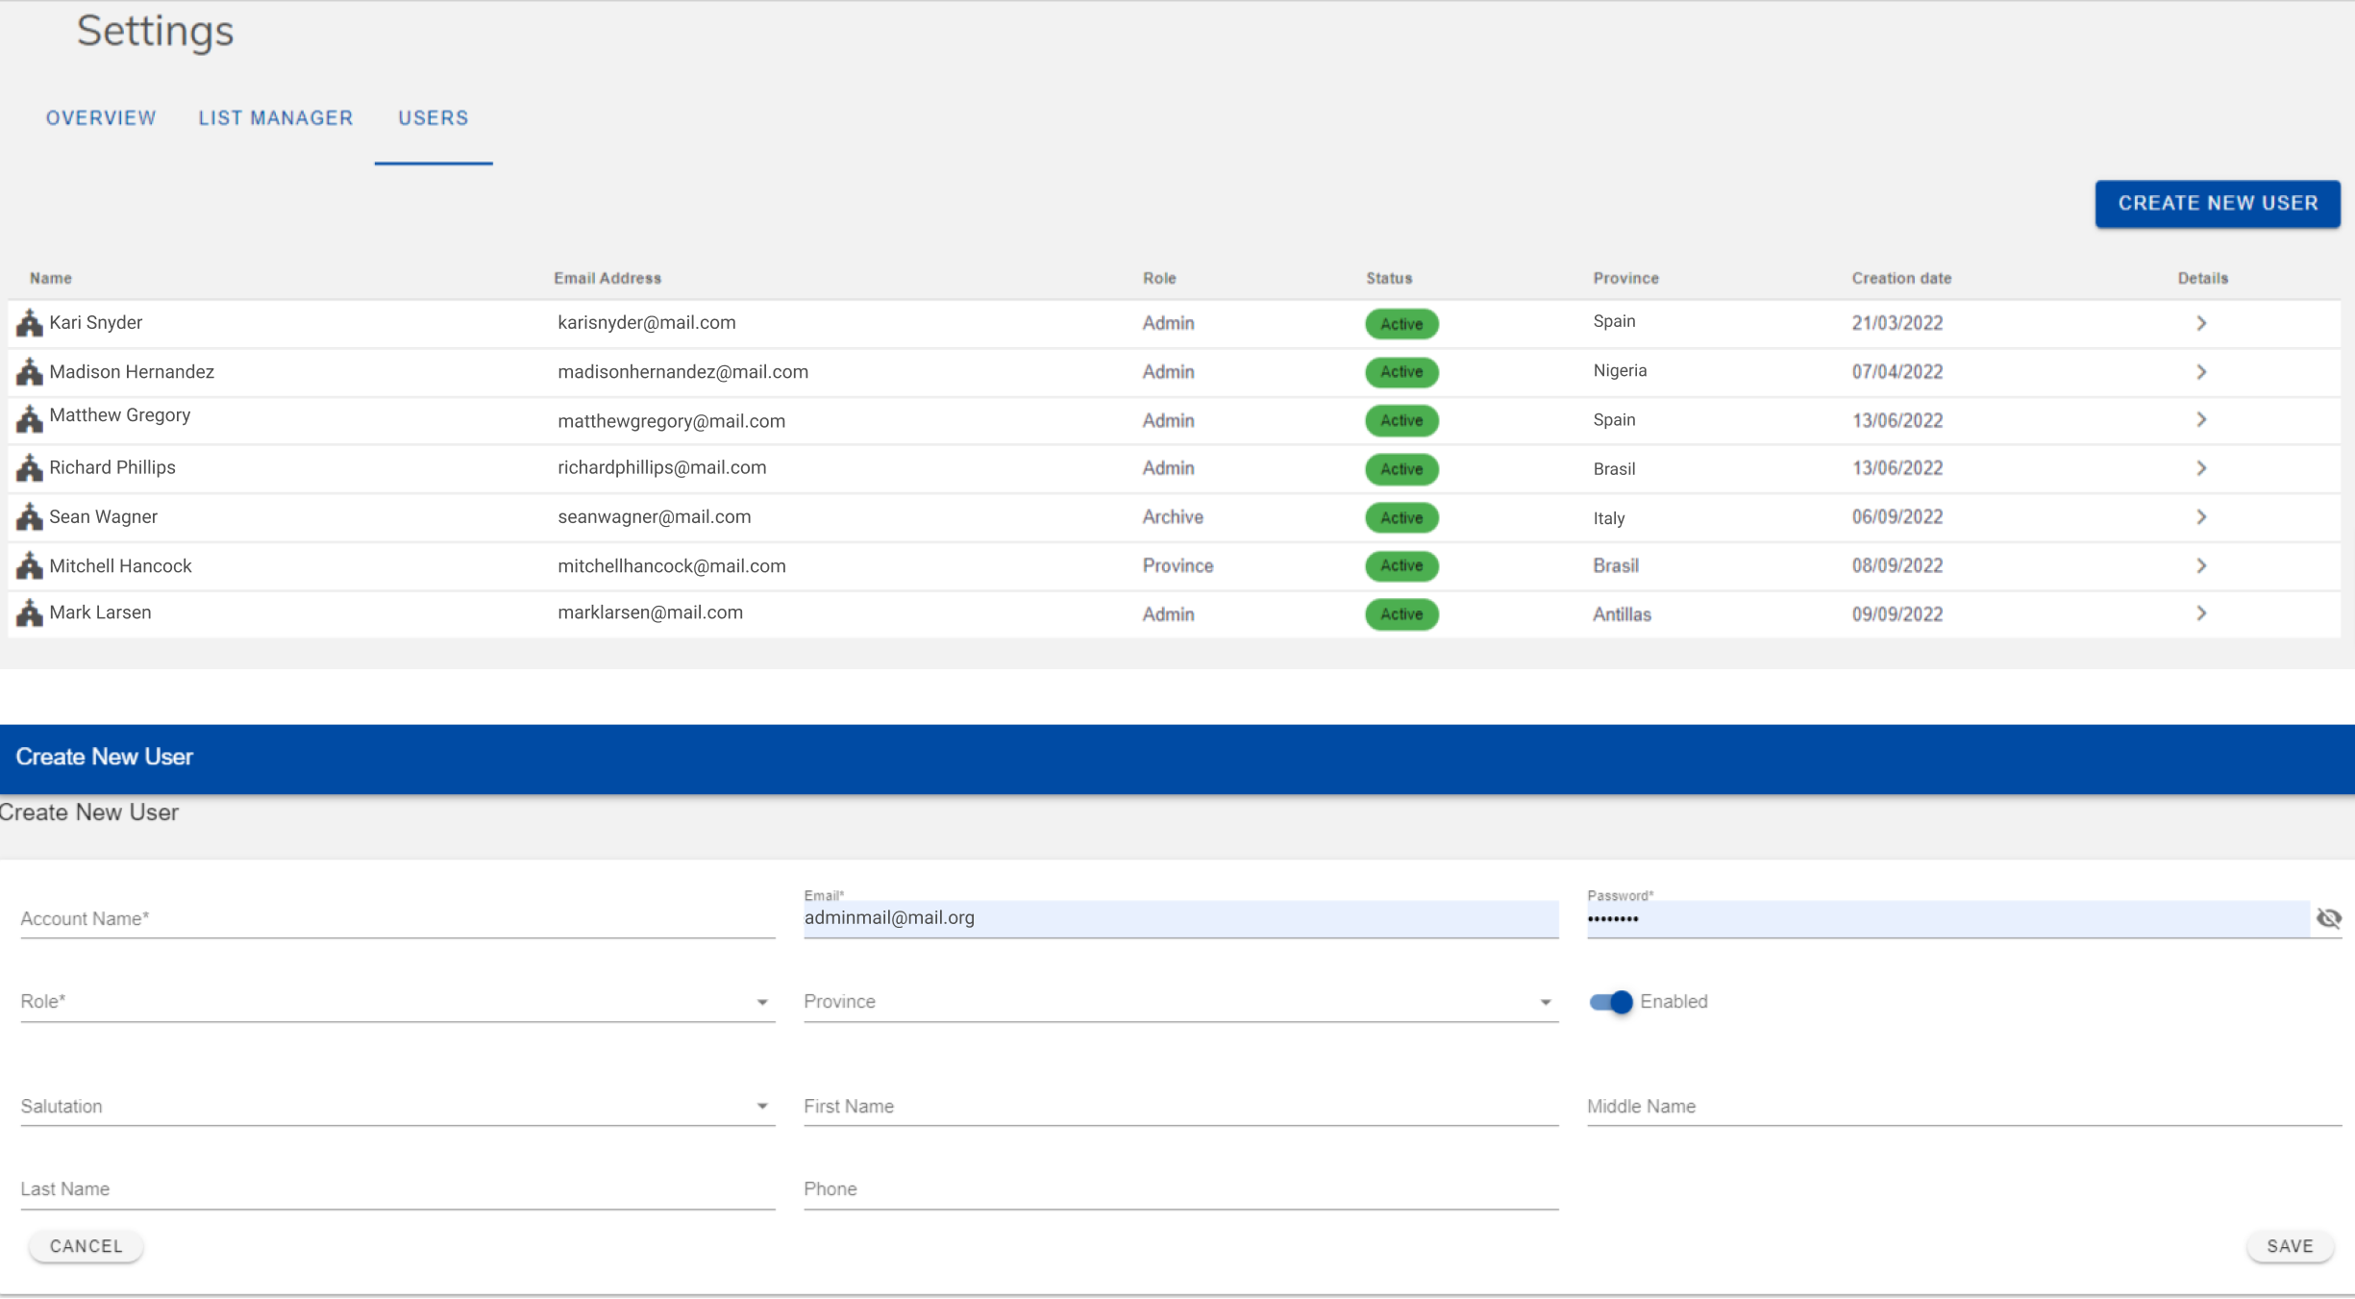The image size is (2355, 1299).
Task: Click the Create New User button
Action: [2217, 203]
